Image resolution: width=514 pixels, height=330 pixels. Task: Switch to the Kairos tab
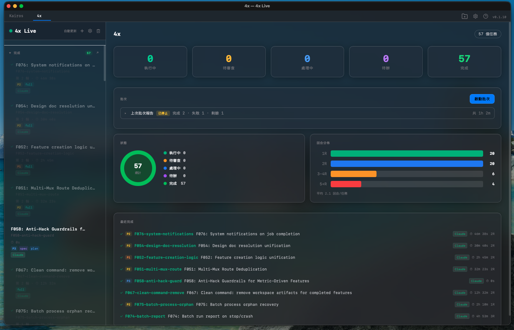(16, 16)
